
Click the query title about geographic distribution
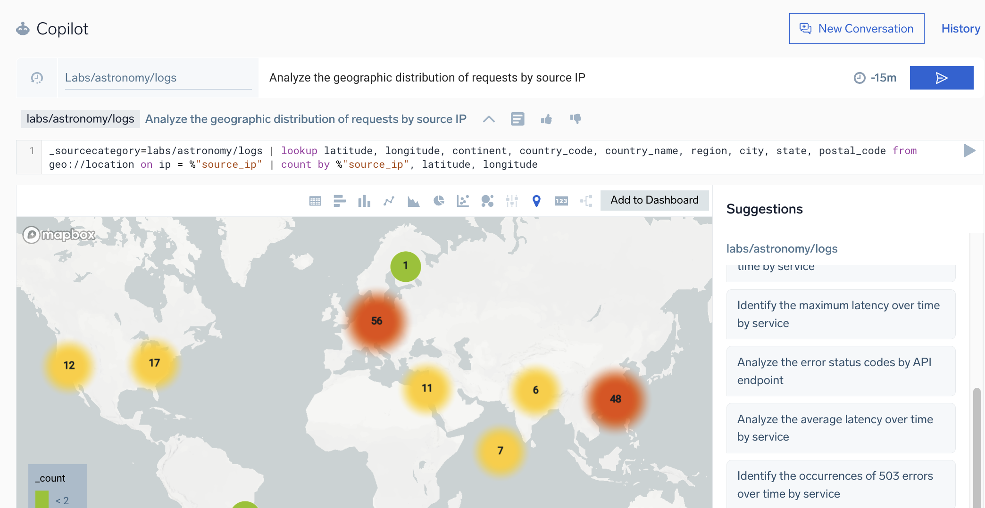point(306,119)
